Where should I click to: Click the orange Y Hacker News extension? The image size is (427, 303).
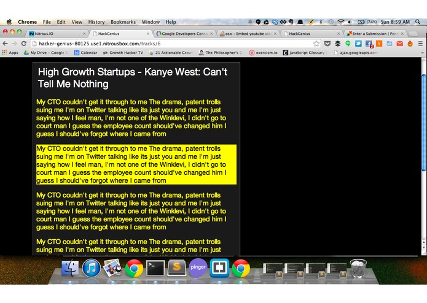point(379,44)
